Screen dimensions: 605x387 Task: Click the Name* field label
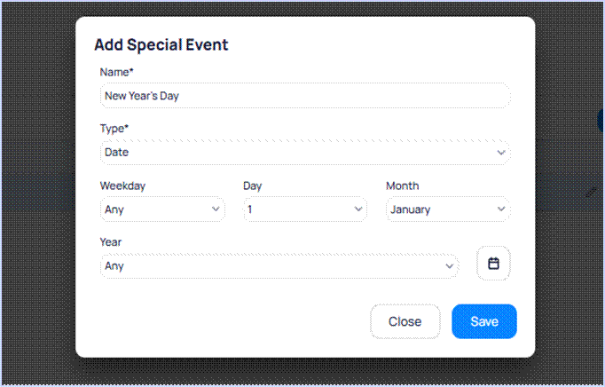click(x=116, y=72)
